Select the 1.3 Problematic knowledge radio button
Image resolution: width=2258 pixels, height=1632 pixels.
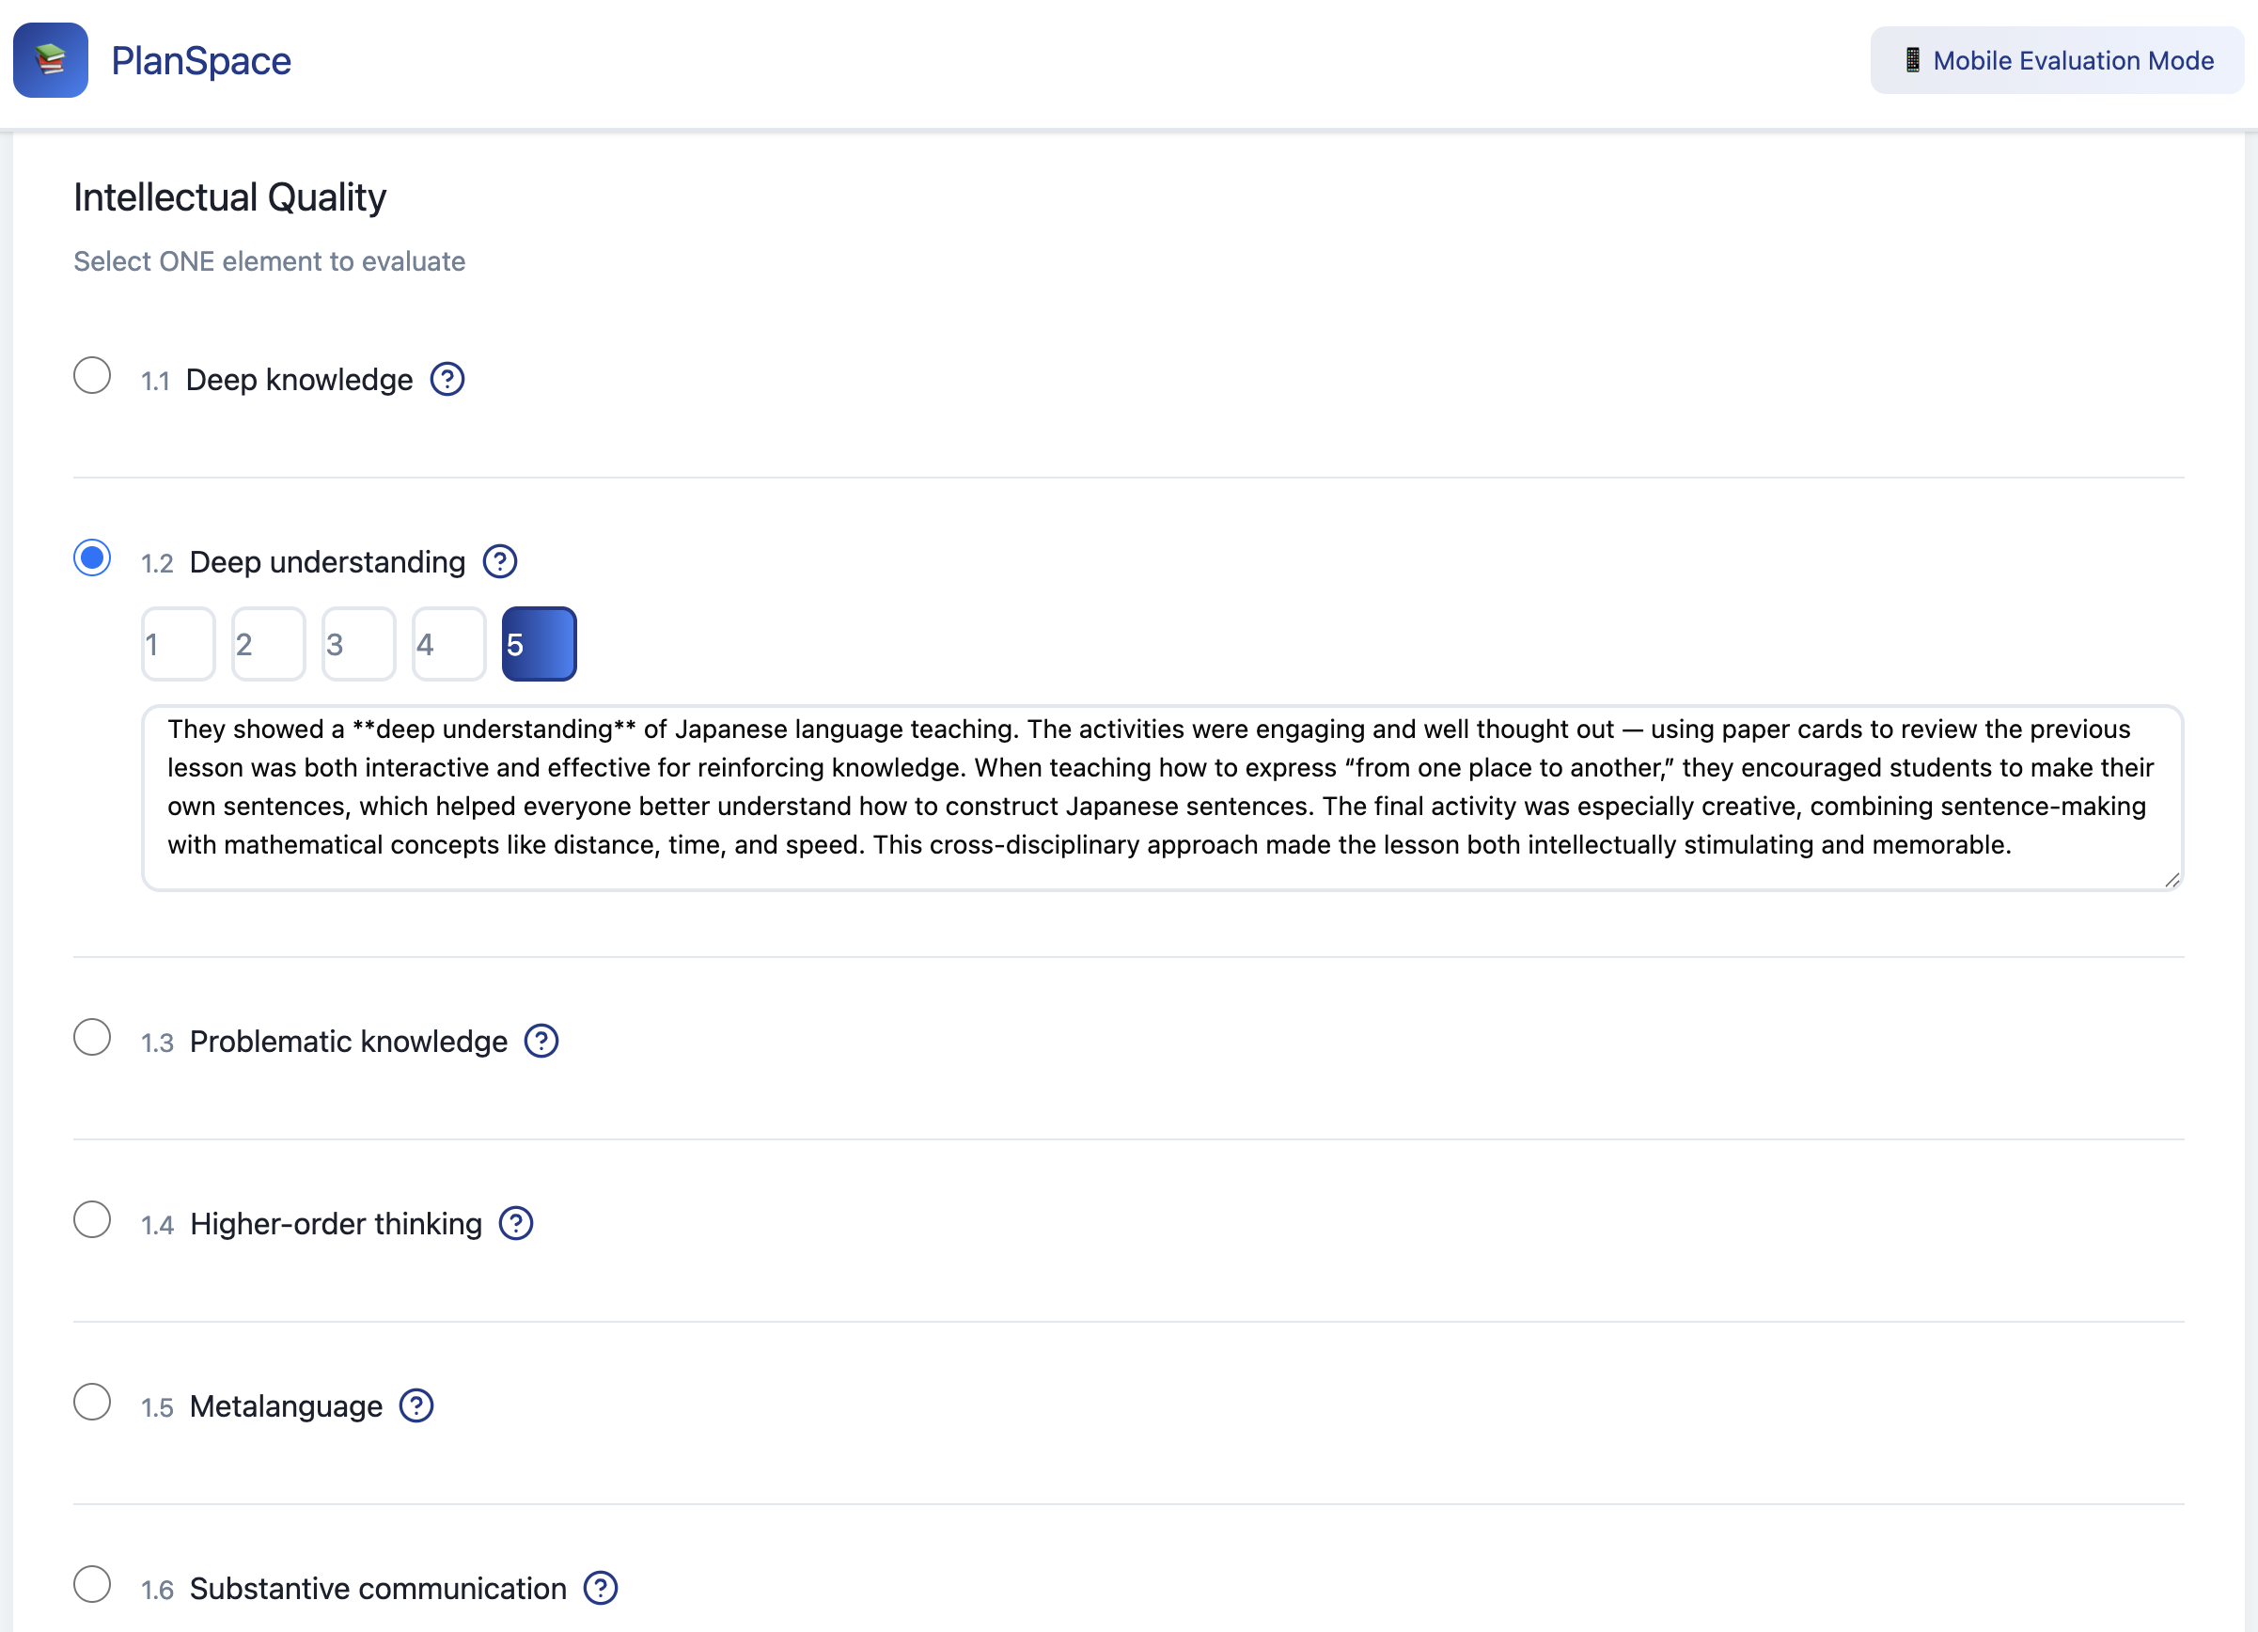point(91,1038)
